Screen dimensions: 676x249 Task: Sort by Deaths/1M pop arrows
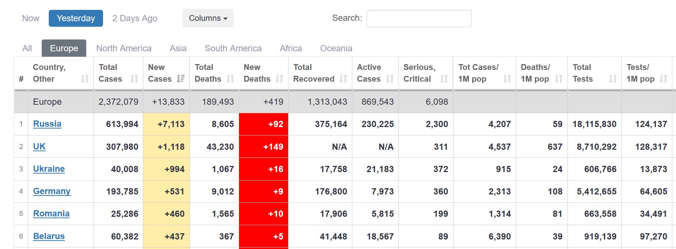pyautogui.click(x=559, y=79)
